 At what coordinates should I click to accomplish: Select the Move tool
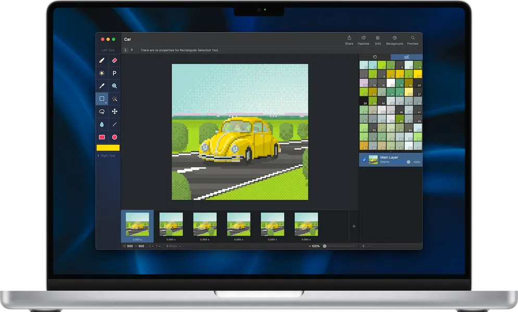[115, 112]
